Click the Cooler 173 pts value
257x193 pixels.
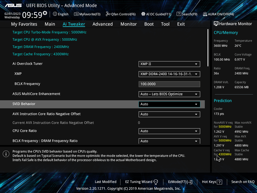click(x=219, y=114)
